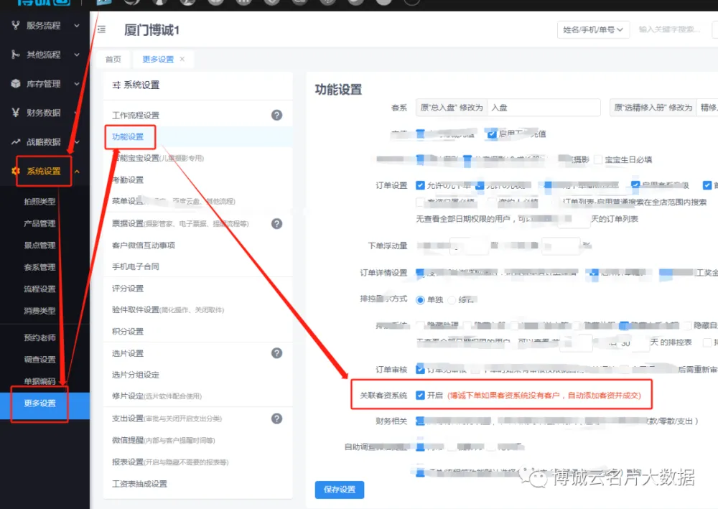
Task: Click the 系统设置 gear icon
Action: [15, 172]
